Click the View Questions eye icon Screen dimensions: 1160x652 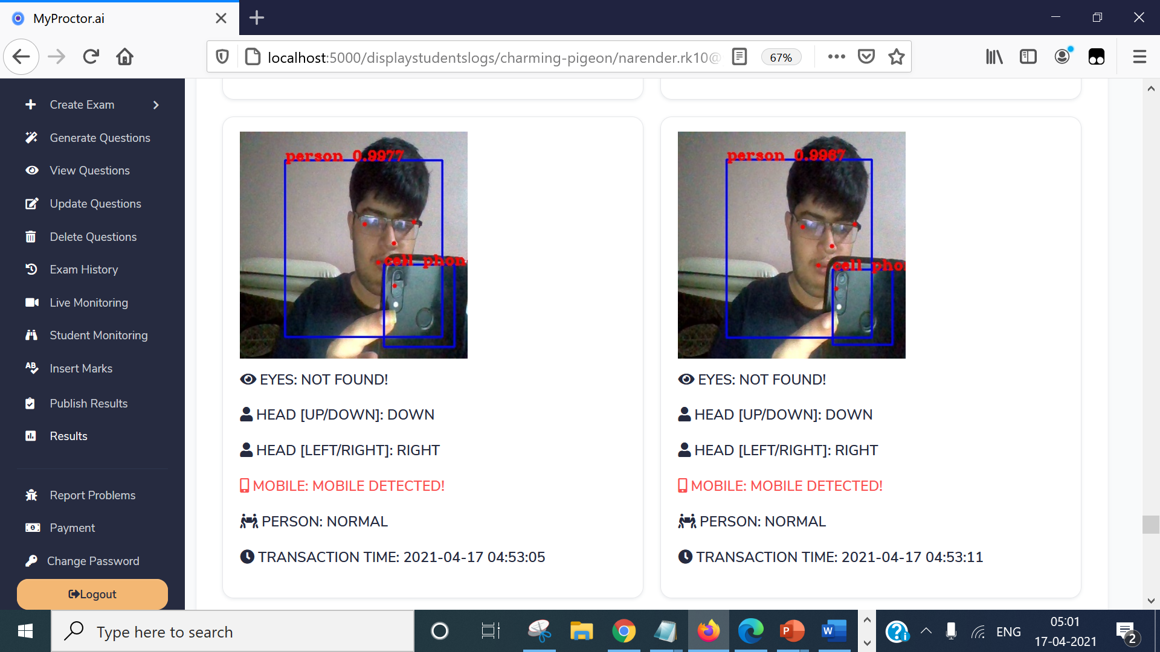point(31,171)
